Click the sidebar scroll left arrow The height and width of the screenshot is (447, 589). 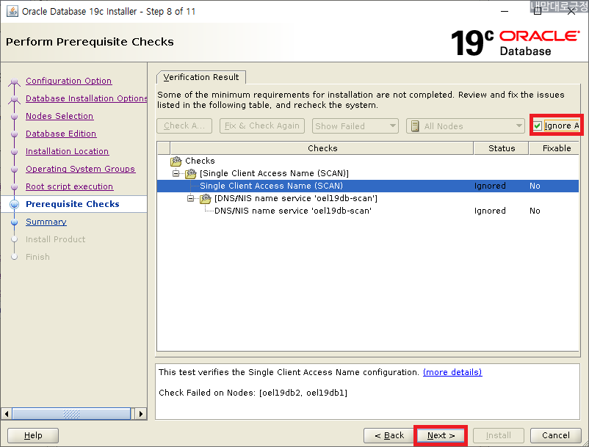(x=6, y=414)
